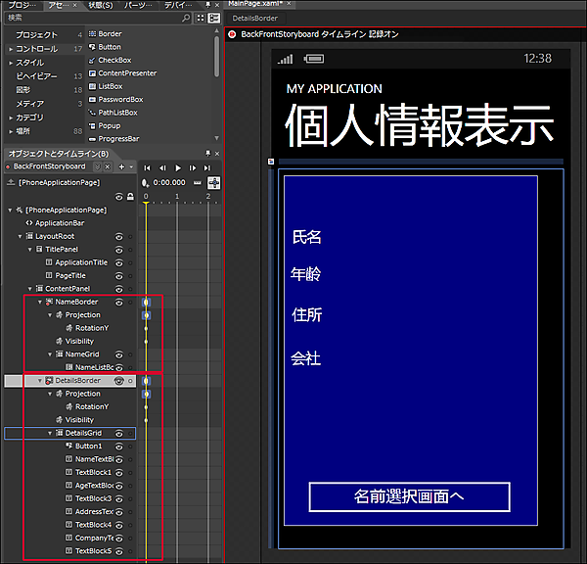Jump to the first frame of timeline
This screenshot has width=587, height=564.
[148, 168]
